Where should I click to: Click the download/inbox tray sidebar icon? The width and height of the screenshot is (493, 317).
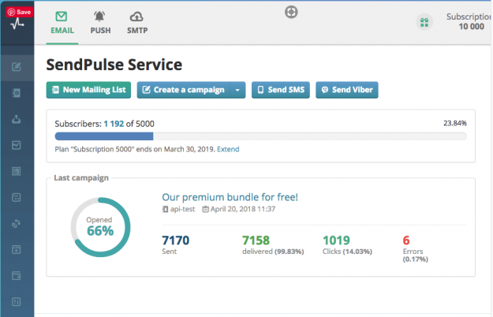pos(17,119)
